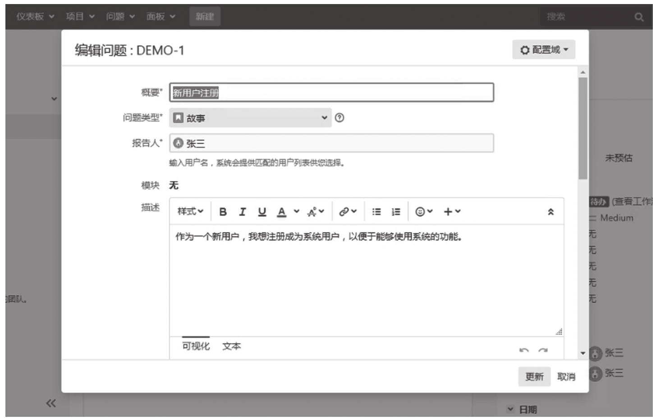Apply underline formatting to description text
The image size is (656, 420).
coord(262,212)
